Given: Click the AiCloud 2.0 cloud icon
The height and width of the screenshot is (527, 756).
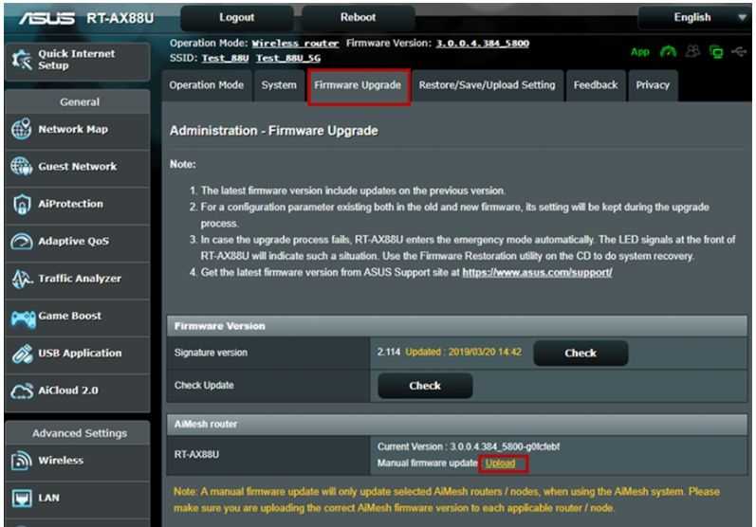Looking at the screenshot, I should click(x=22, y=391).
